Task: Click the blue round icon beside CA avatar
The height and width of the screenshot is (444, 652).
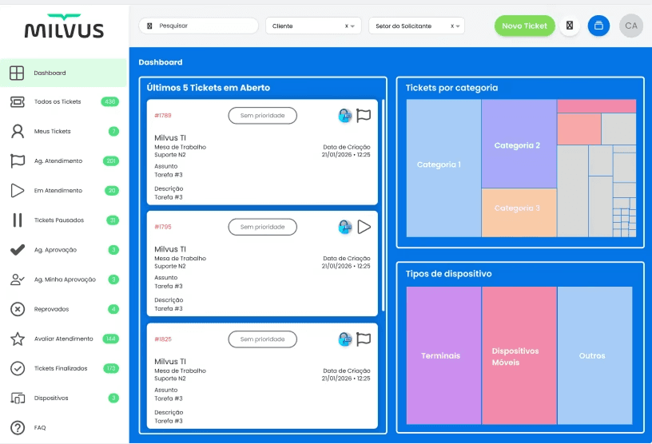Action: (598, 26)
